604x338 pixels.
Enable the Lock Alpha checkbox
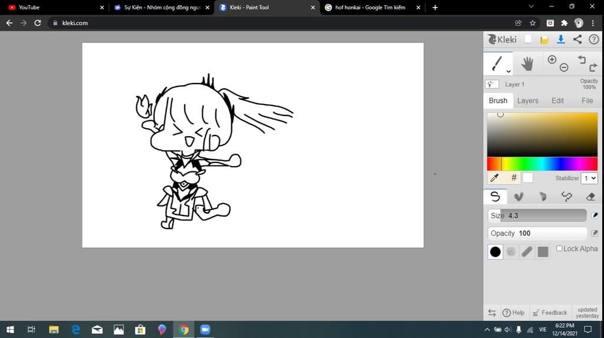coord(559,248)
